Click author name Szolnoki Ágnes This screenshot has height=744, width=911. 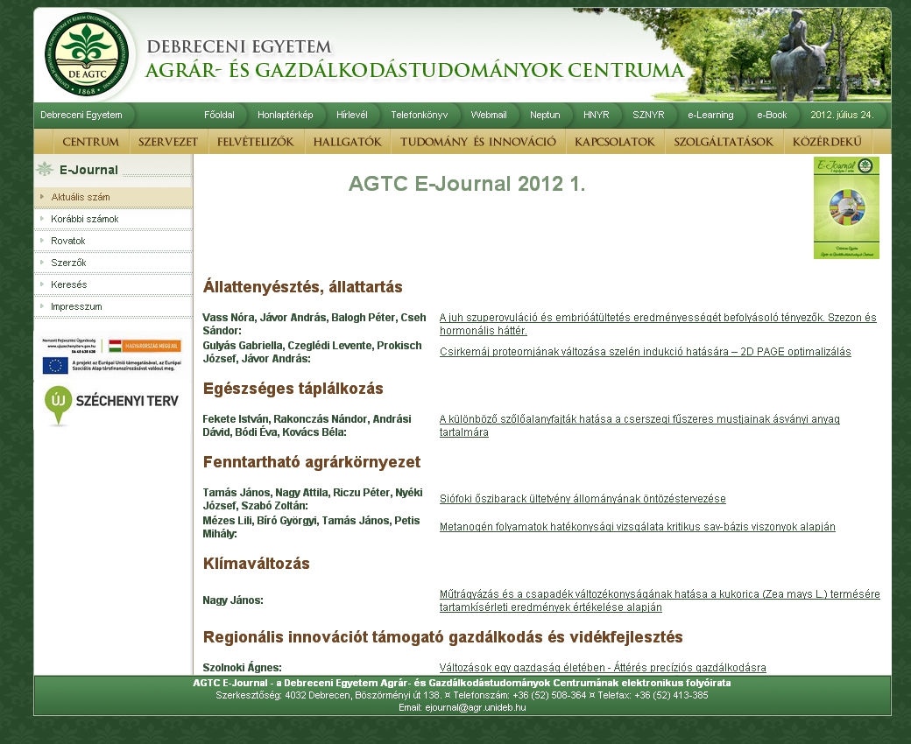tap(243, 667)
